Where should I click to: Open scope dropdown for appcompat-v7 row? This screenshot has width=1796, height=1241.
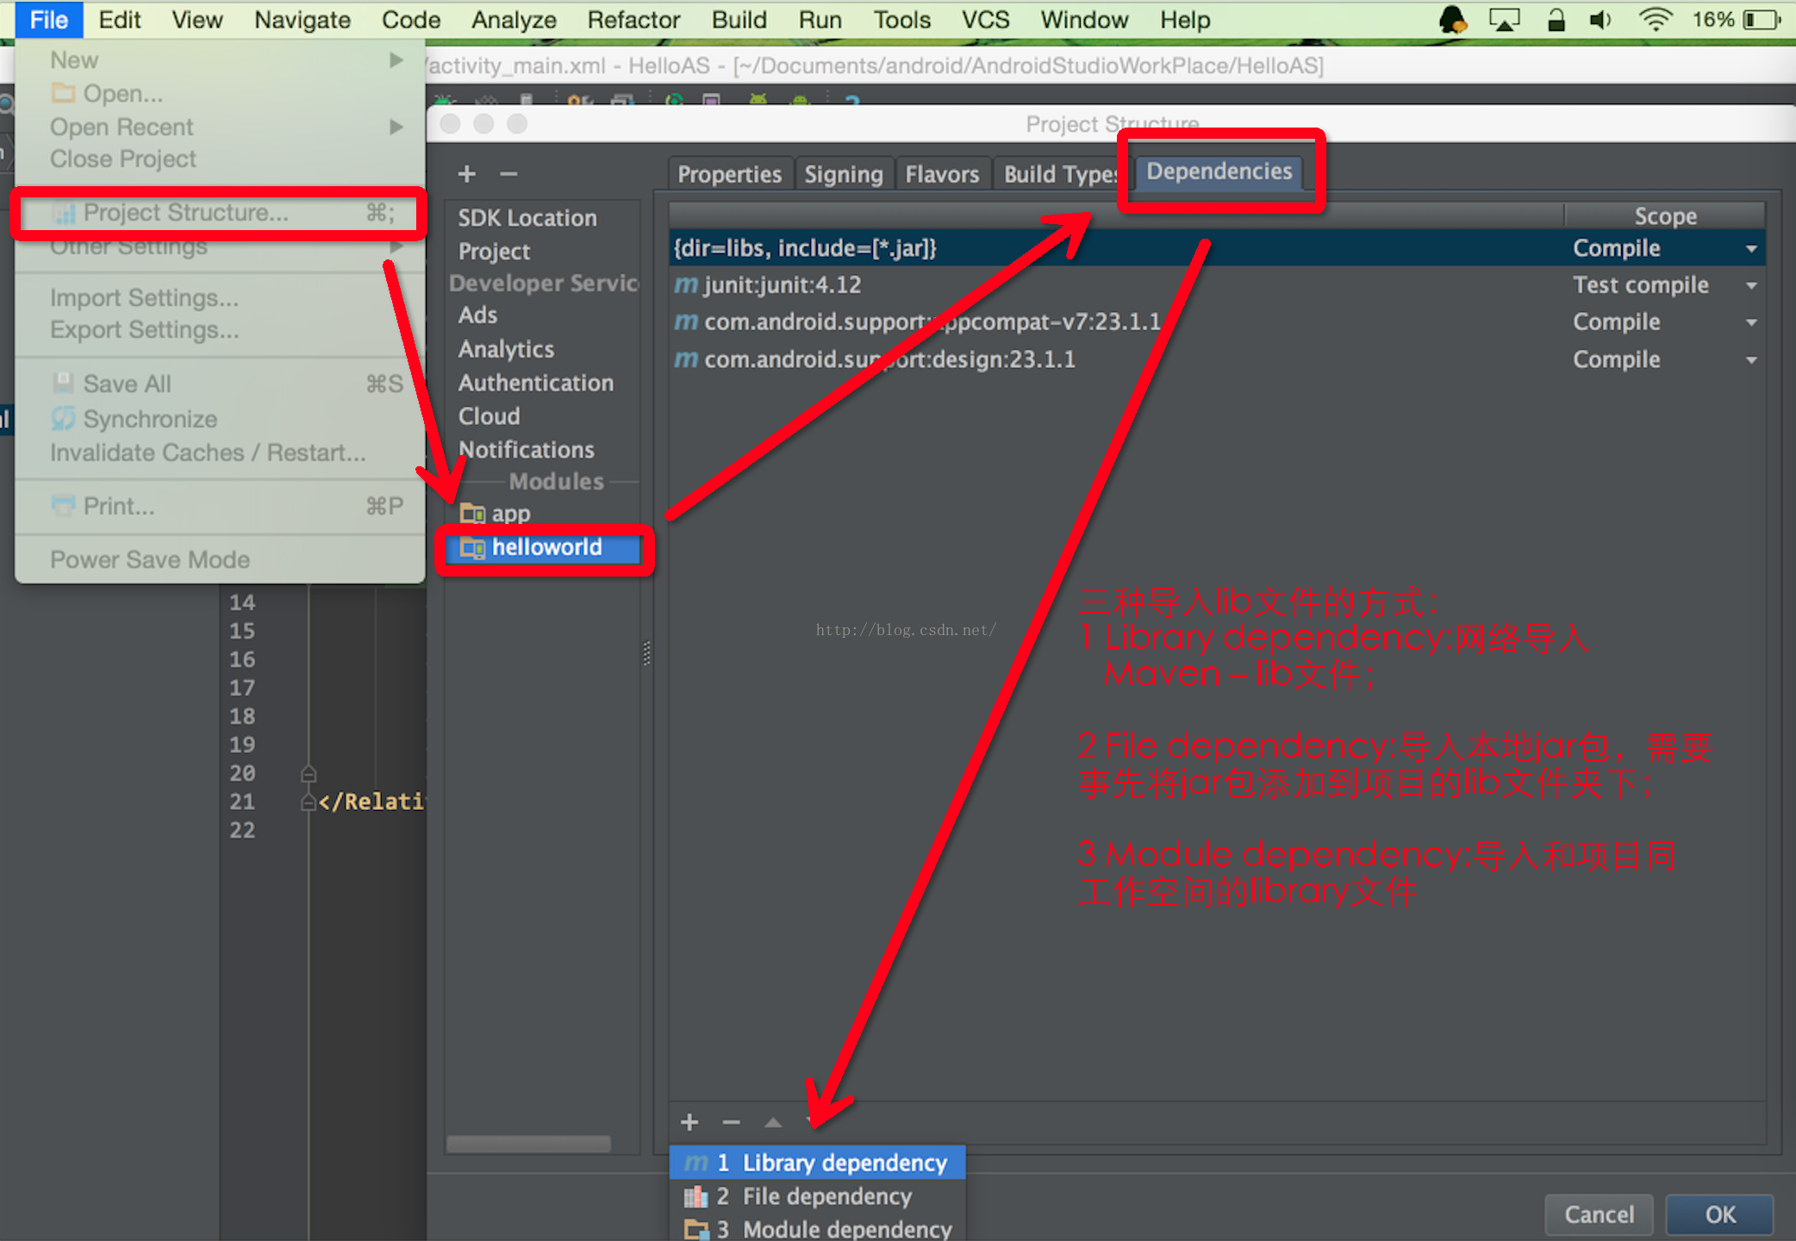click(1751, 322)
